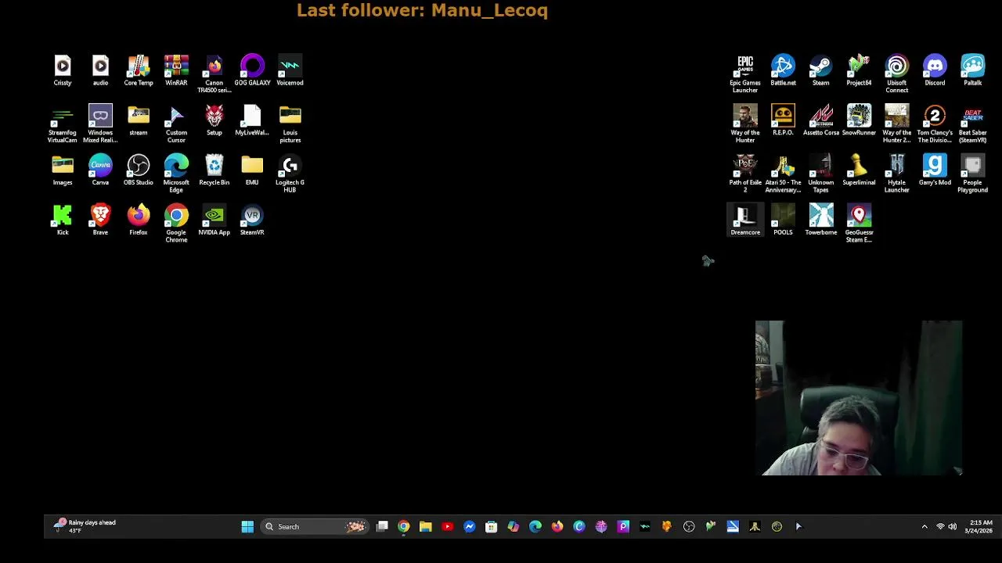Viewport: 1002px width, 563px height.
Task: Launch Logitech G HUB from desktop
Action: (x=290, y=174)
